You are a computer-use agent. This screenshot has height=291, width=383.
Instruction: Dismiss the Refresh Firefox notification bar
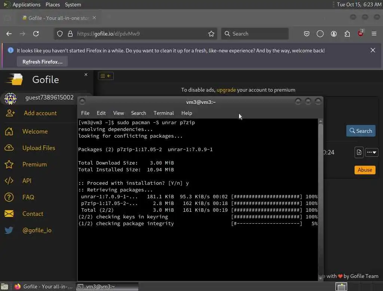click(373, 50)
